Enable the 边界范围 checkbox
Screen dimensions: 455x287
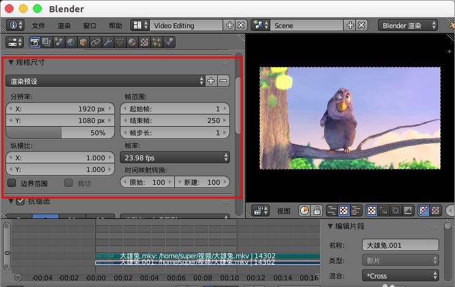[x=12, y=183]
